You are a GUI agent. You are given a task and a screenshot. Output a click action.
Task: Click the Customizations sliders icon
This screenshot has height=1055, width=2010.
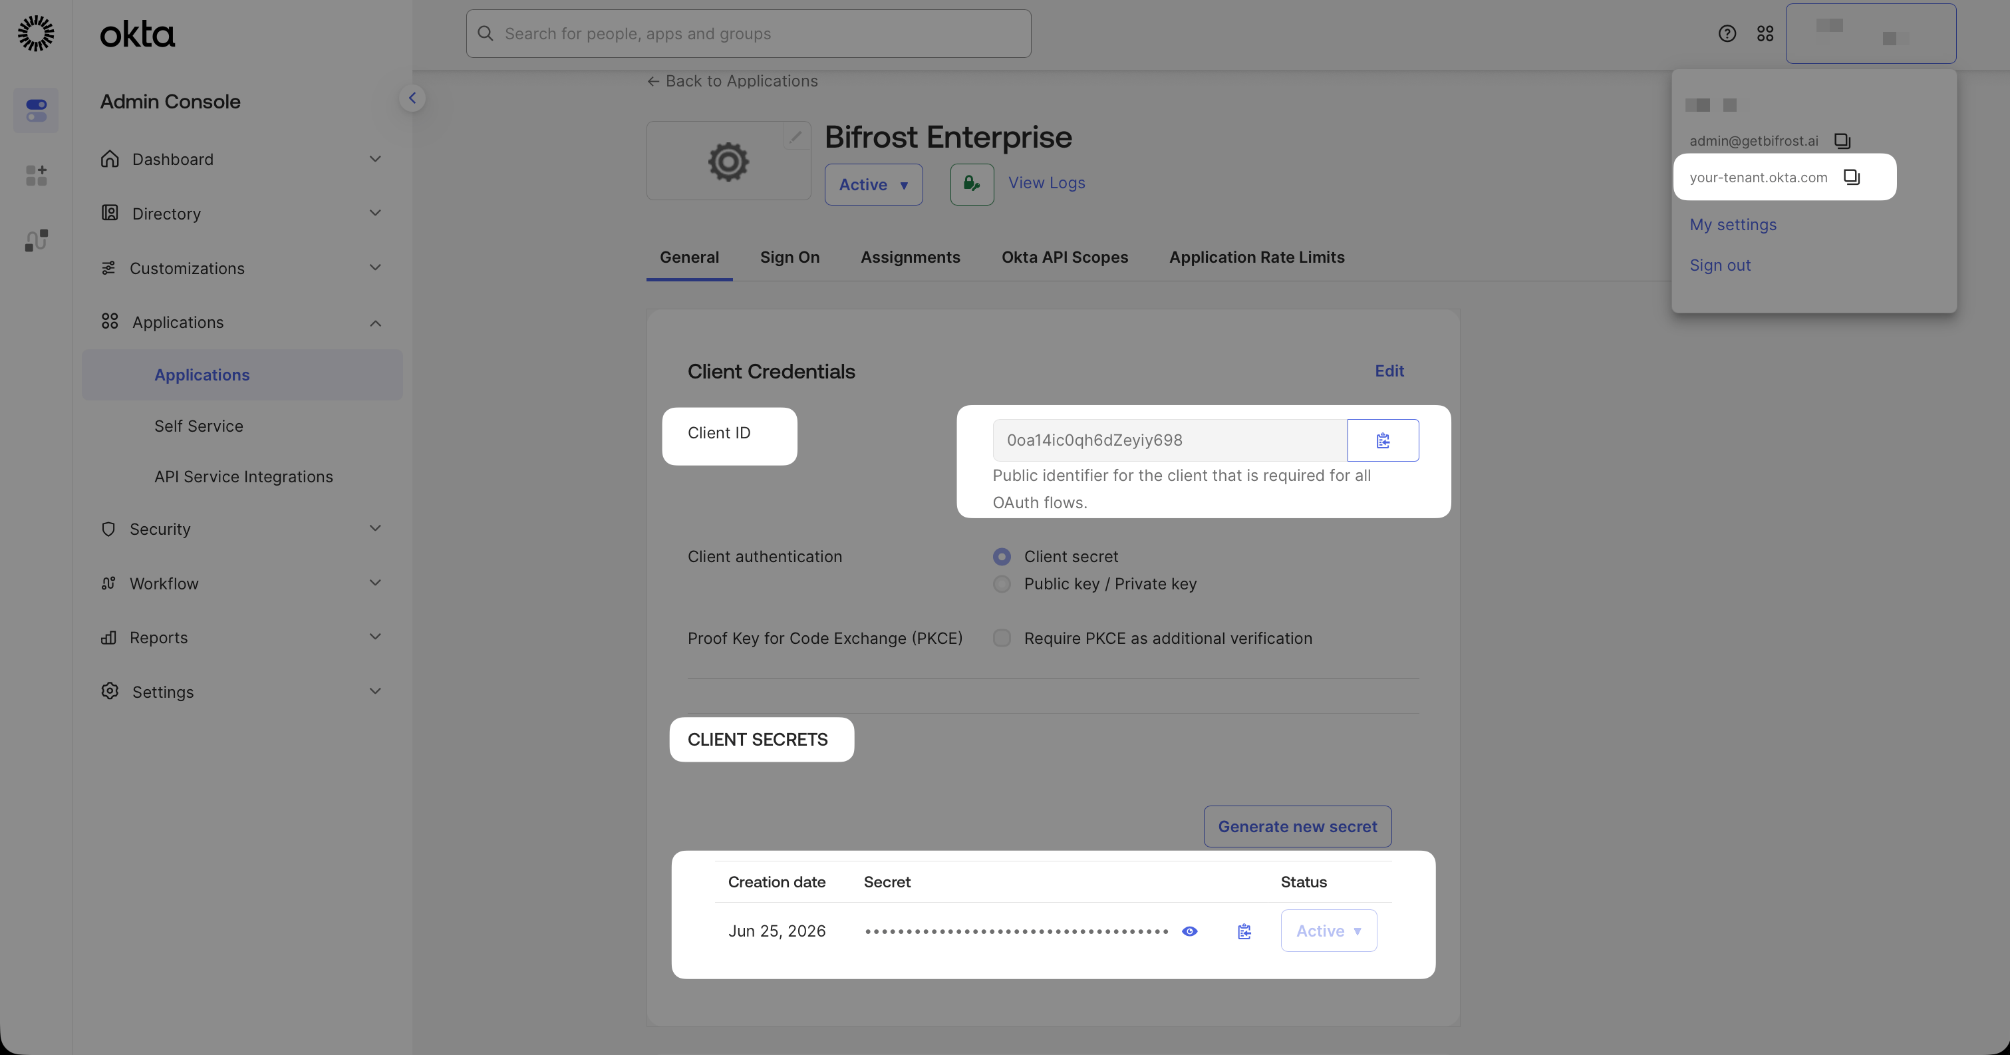pyautogui.click(x=108, y=267)
